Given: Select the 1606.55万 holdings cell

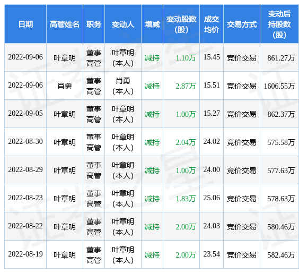Looking at the screenshot, I should 279,86.
